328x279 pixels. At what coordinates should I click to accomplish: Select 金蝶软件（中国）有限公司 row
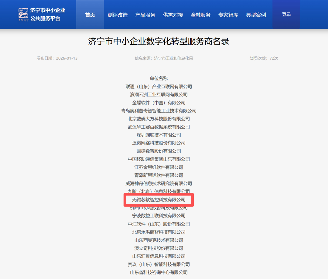pos(159,103)
